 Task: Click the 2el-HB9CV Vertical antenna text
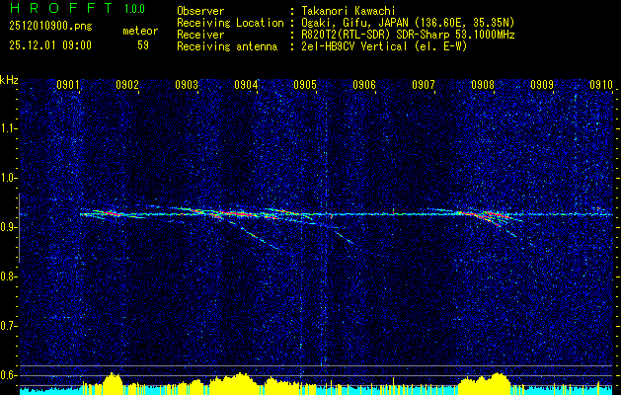384,46
